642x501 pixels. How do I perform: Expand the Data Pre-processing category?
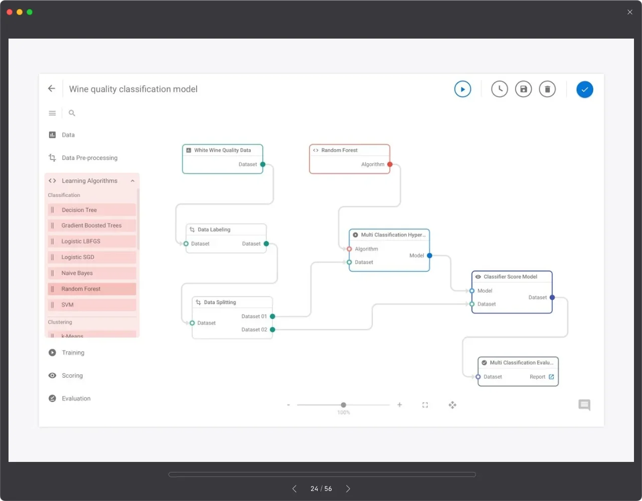[89, 158]
